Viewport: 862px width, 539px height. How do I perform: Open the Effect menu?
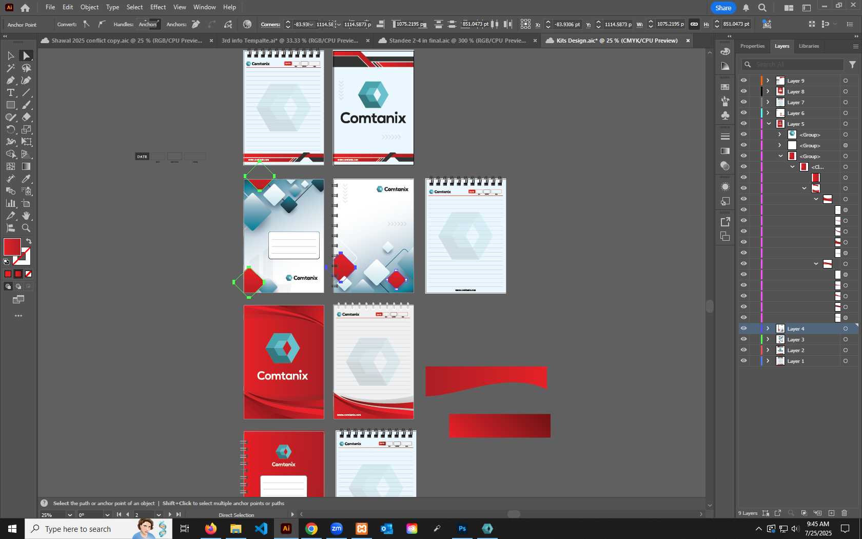point(158,7)
